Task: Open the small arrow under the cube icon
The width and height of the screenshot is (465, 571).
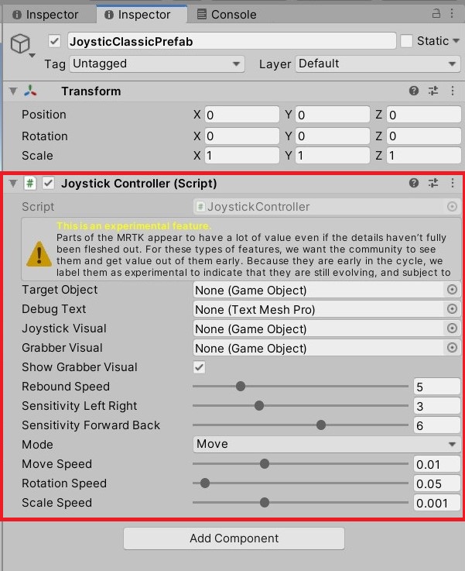Action: [x=32, y=56]
